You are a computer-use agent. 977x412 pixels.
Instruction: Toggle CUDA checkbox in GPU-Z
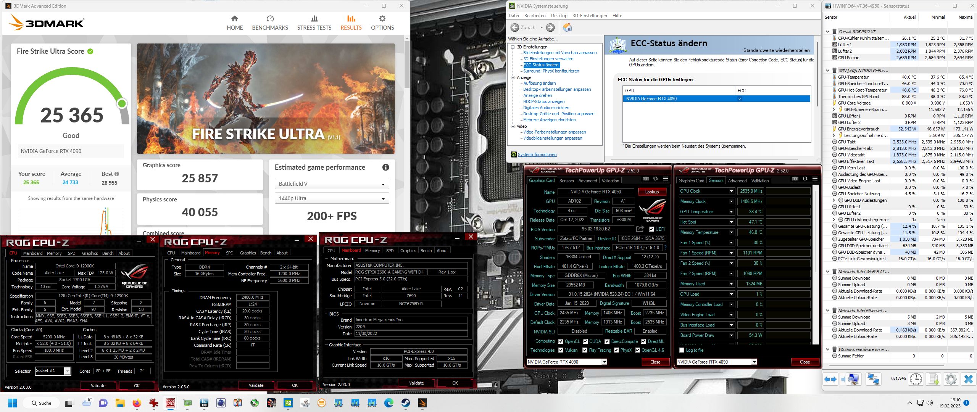[585, 341]
